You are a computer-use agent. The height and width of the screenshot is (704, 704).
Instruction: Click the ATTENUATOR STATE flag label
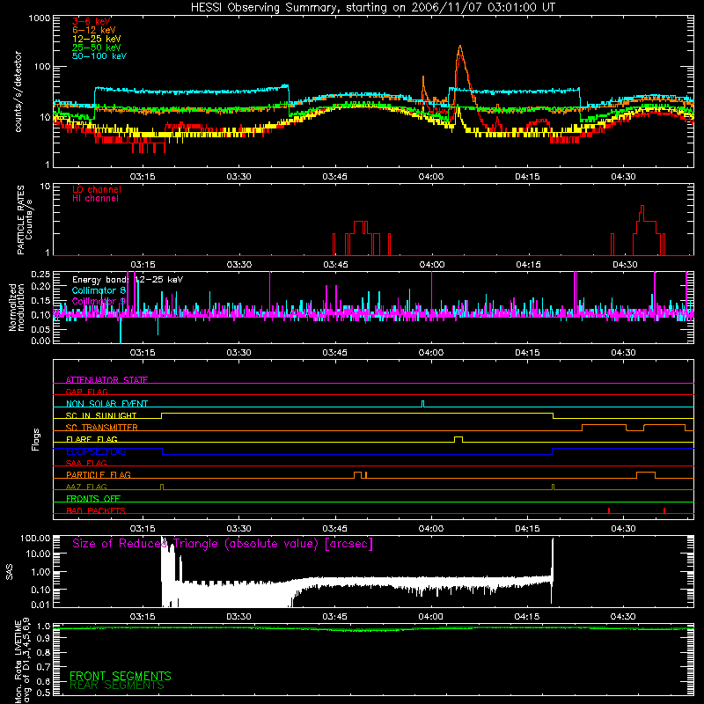click(106, 380)
